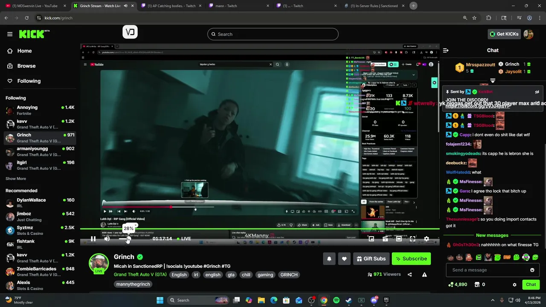
Task: Open the ZombieBarricades channel
Action: [x=40, y=272]
